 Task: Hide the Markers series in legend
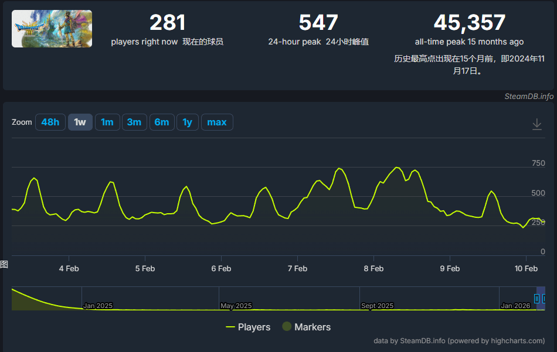click(x=306, y=327)
